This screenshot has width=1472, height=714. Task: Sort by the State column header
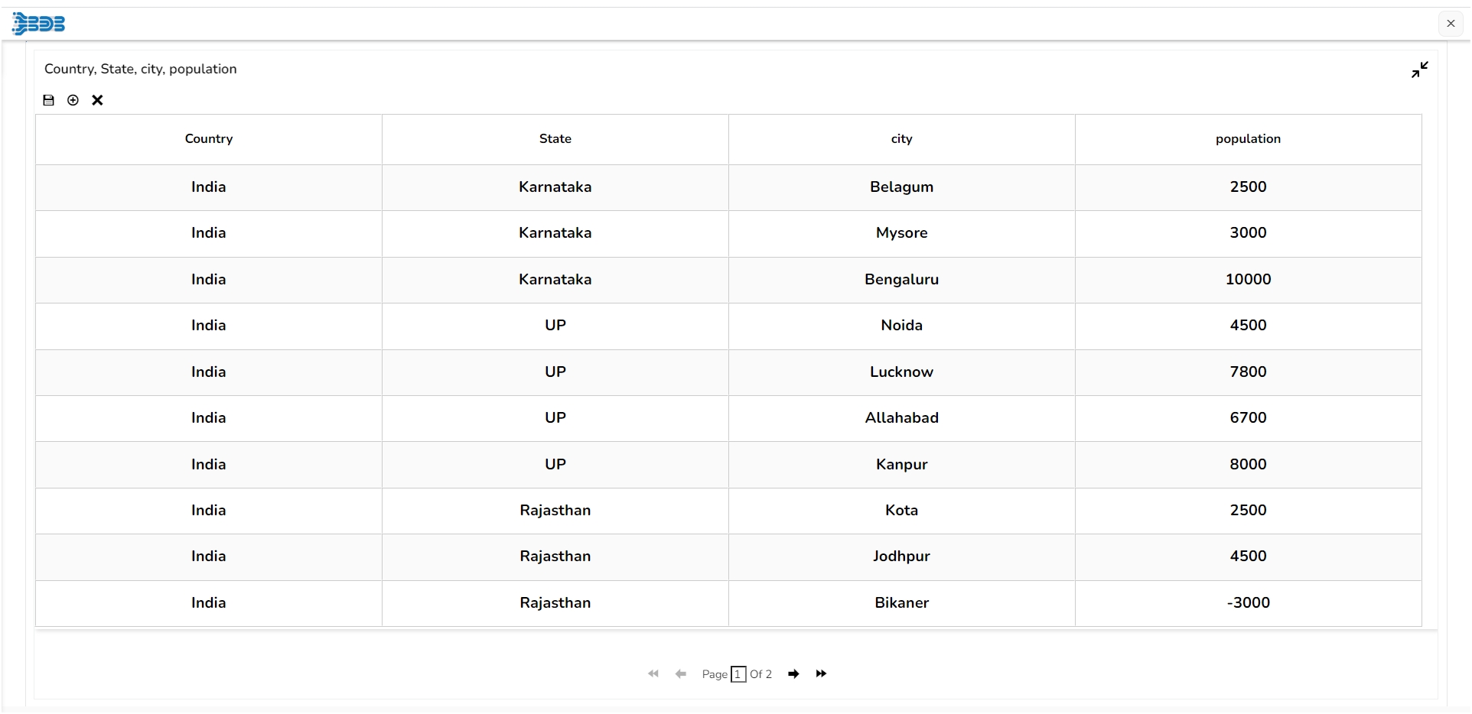click(555, 139)
